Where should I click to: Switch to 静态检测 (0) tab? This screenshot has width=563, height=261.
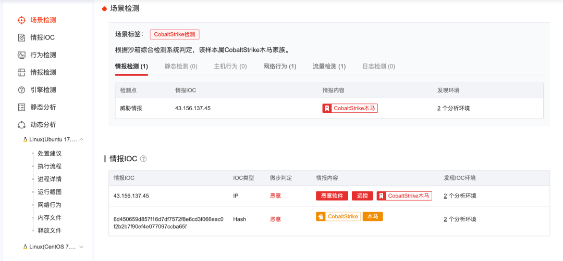[181, 67]
